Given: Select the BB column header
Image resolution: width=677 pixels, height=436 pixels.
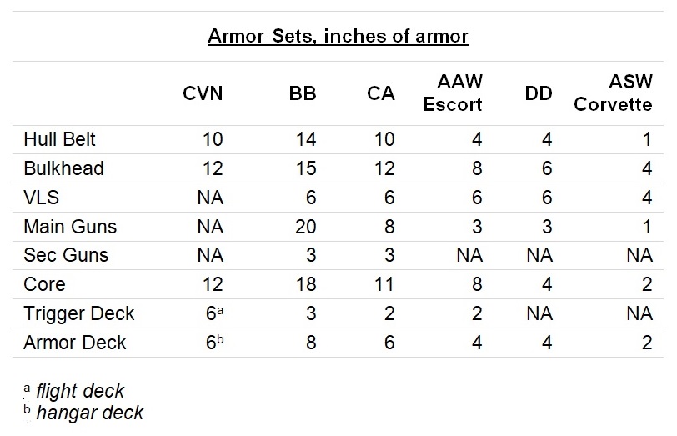Looking at the screenshot, I should (x=302, y=93).
